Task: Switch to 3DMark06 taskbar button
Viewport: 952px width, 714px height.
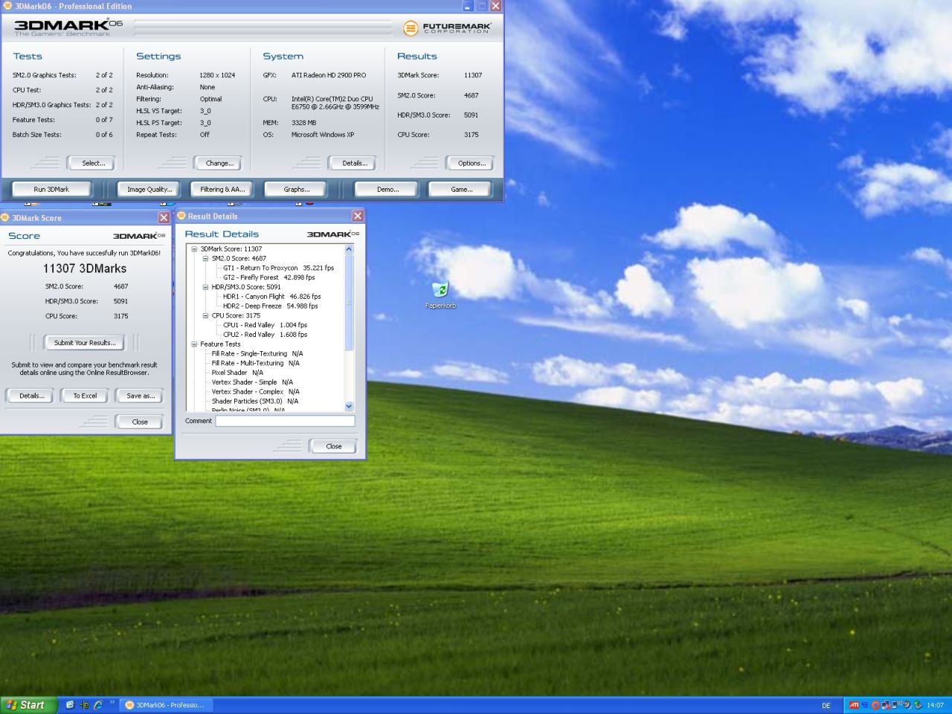Action: pyautogui.click(x=165, y=705)
